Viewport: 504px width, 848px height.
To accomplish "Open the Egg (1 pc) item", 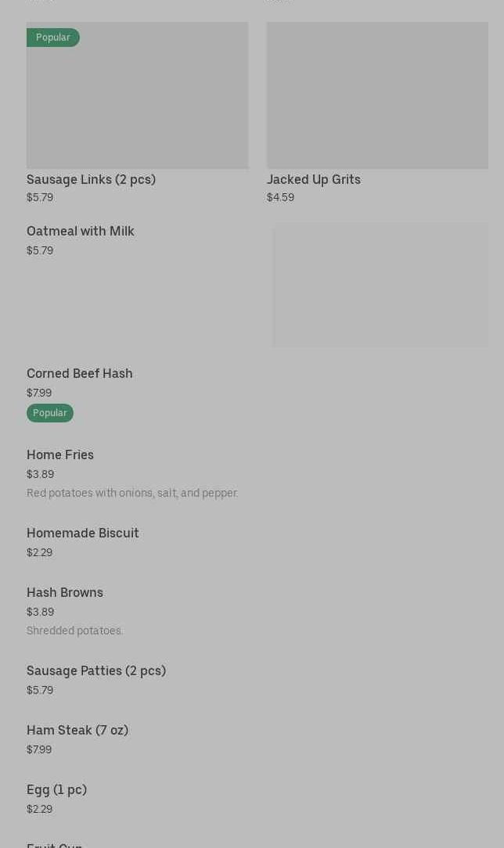I will [x=56, y=789].
